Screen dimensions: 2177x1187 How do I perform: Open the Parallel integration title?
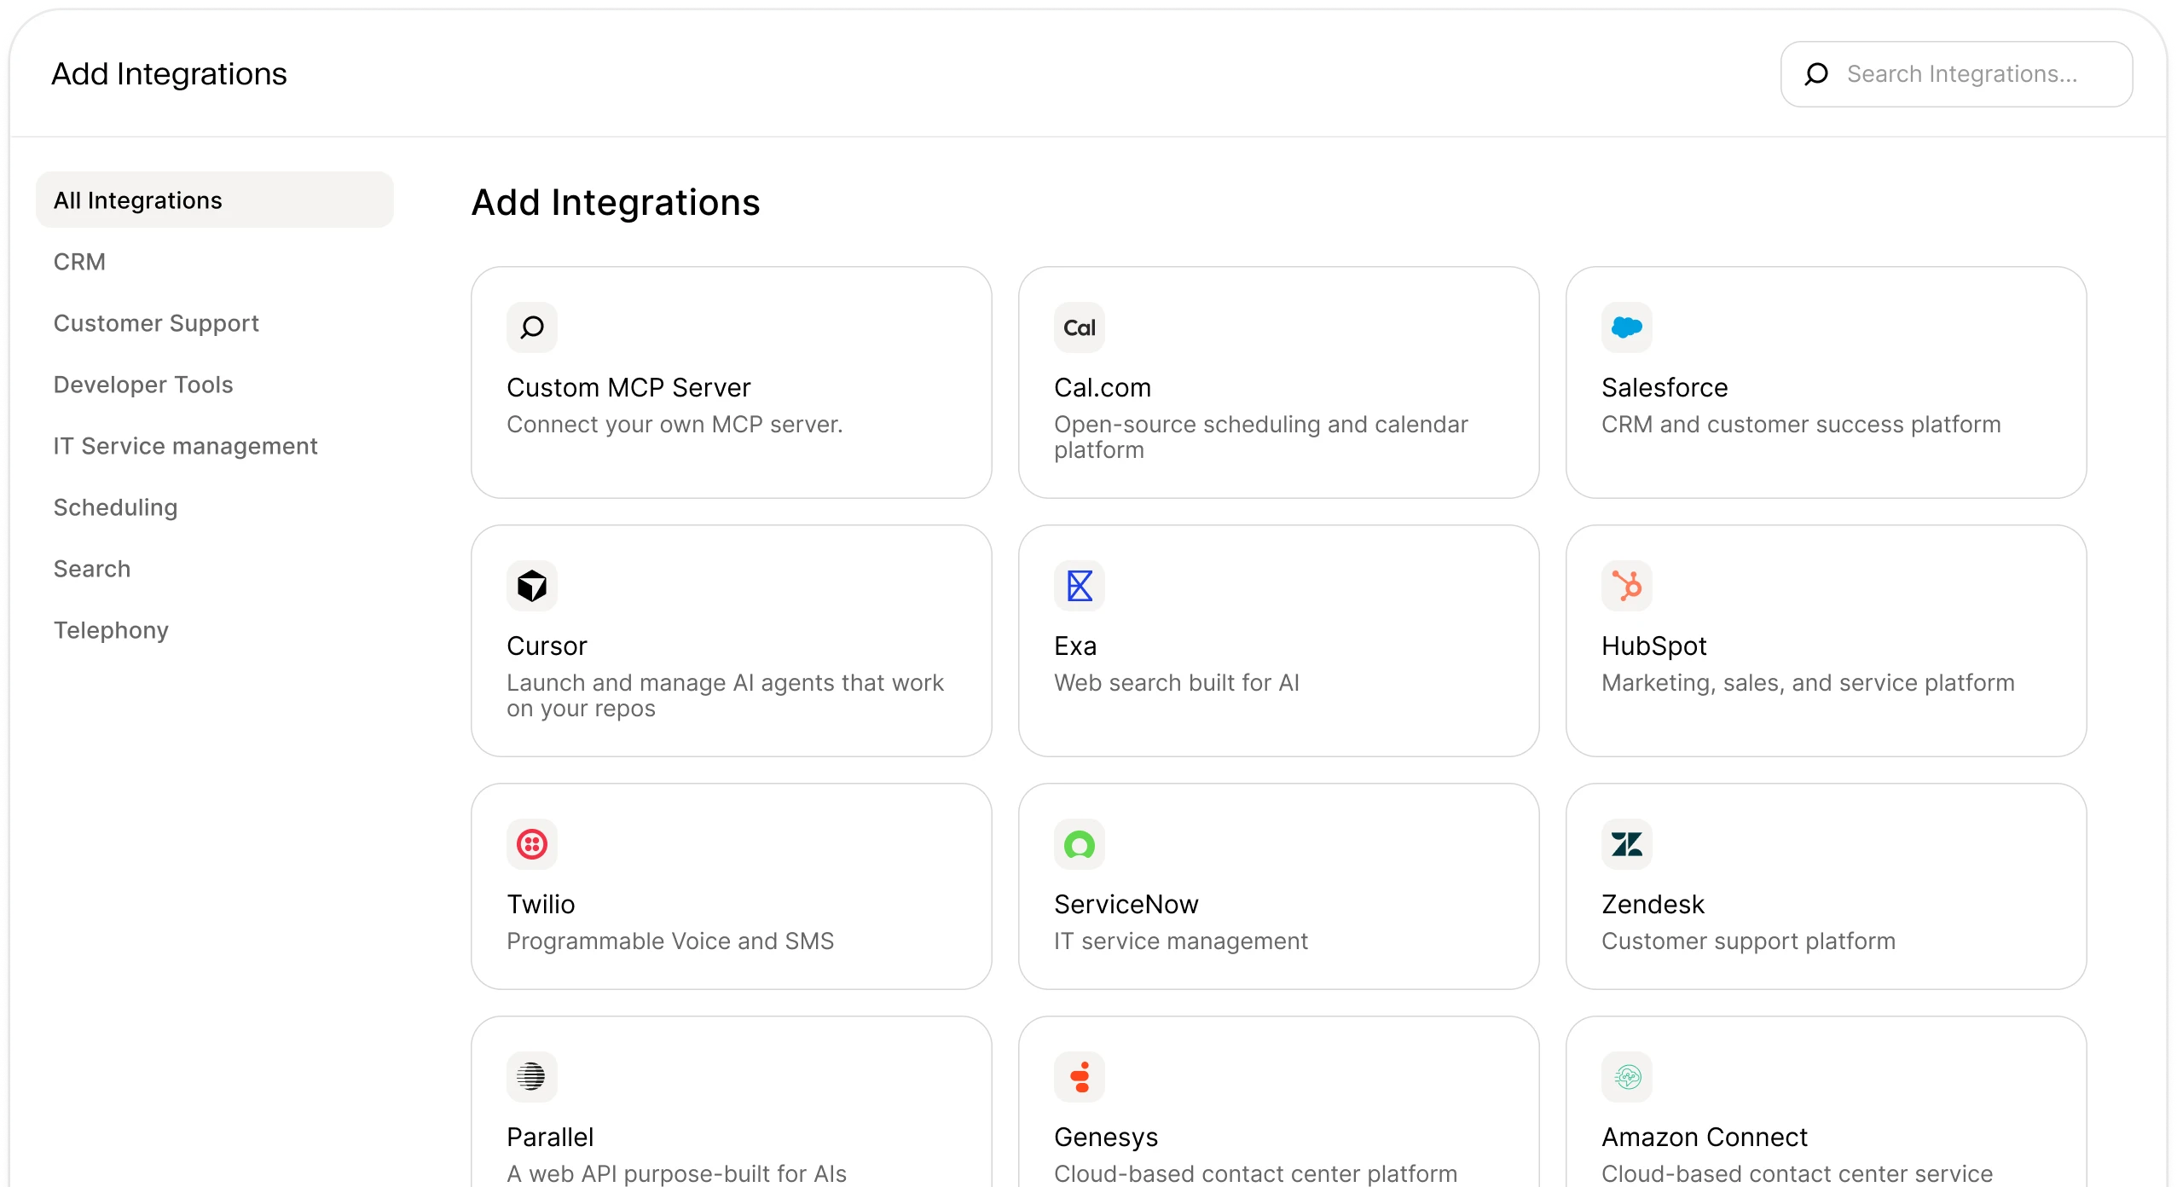pyautogui.click(x=550, y=1137)
